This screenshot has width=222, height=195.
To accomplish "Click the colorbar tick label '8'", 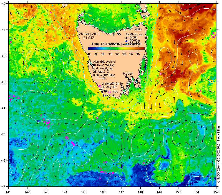I will (x=89, y=54).
